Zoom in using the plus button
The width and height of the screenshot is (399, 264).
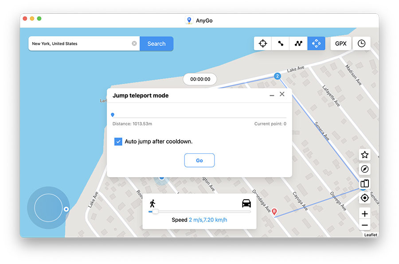tap(364, 214)
